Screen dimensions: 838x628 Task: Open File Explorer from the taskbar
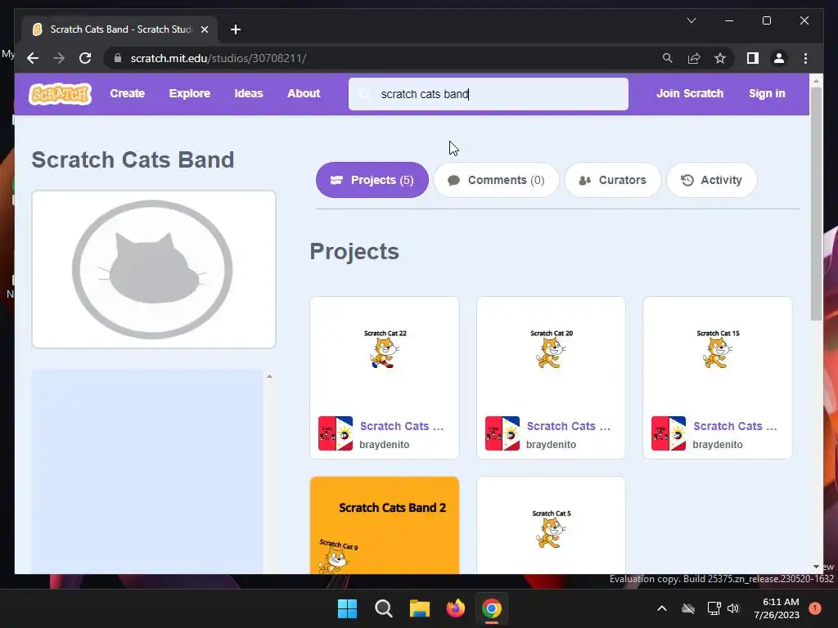click(x=420, y=608)
